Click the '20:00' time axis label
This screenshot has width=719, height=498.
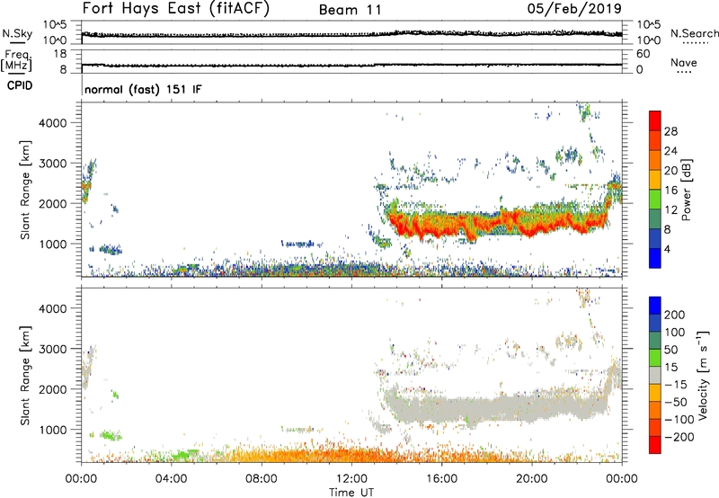(532, 479)
